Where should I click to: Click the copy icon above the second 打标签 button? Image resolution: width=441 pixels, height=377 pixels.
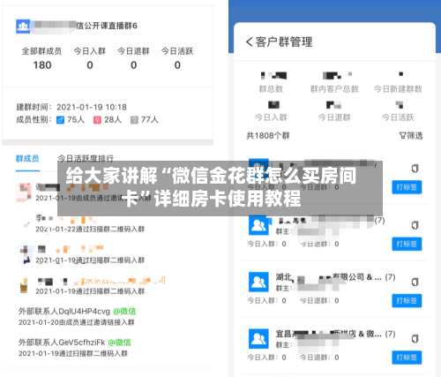pyautogui.click(x=415, y=225)
